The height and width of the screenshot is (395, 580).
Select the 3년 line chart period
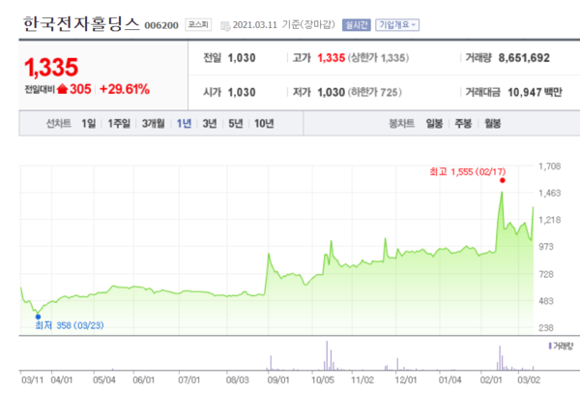(x=210, y=123)
